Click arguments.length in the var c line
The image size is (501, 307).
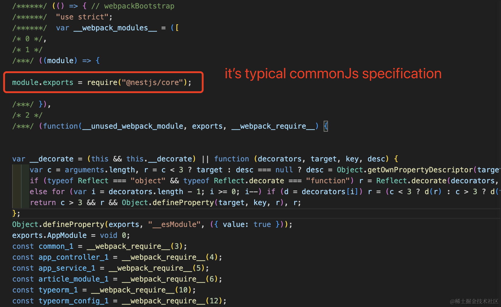[x=100, y=170]
